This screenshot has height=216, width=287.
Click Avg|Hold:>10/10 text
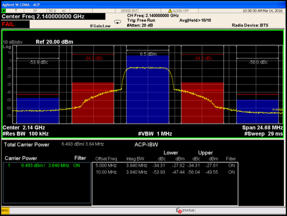[x=195, y=20]
